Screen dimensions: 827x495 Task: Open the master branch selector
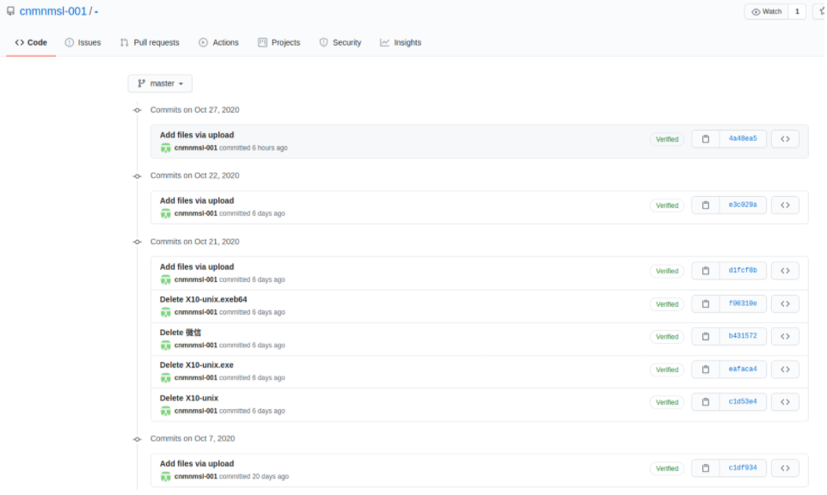[x=159, y=83]
